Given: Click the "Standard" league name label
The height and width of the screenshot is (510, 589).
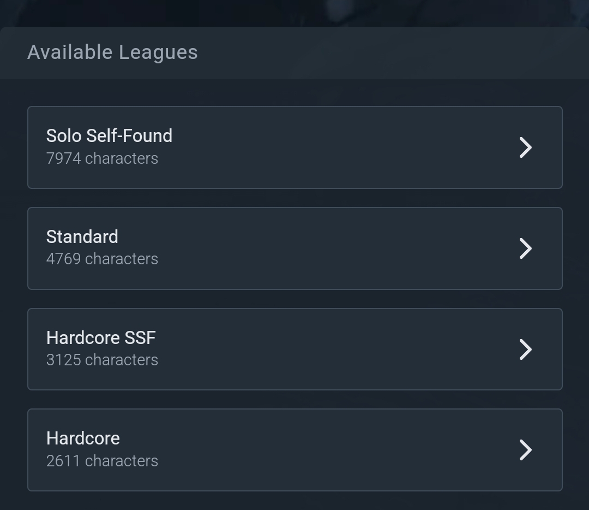Looking at the screenshot, I should pyautogui.click(x=82, y=237).
